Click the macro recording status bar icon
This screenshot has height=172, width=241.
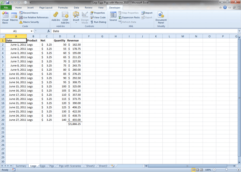point(14,170)
